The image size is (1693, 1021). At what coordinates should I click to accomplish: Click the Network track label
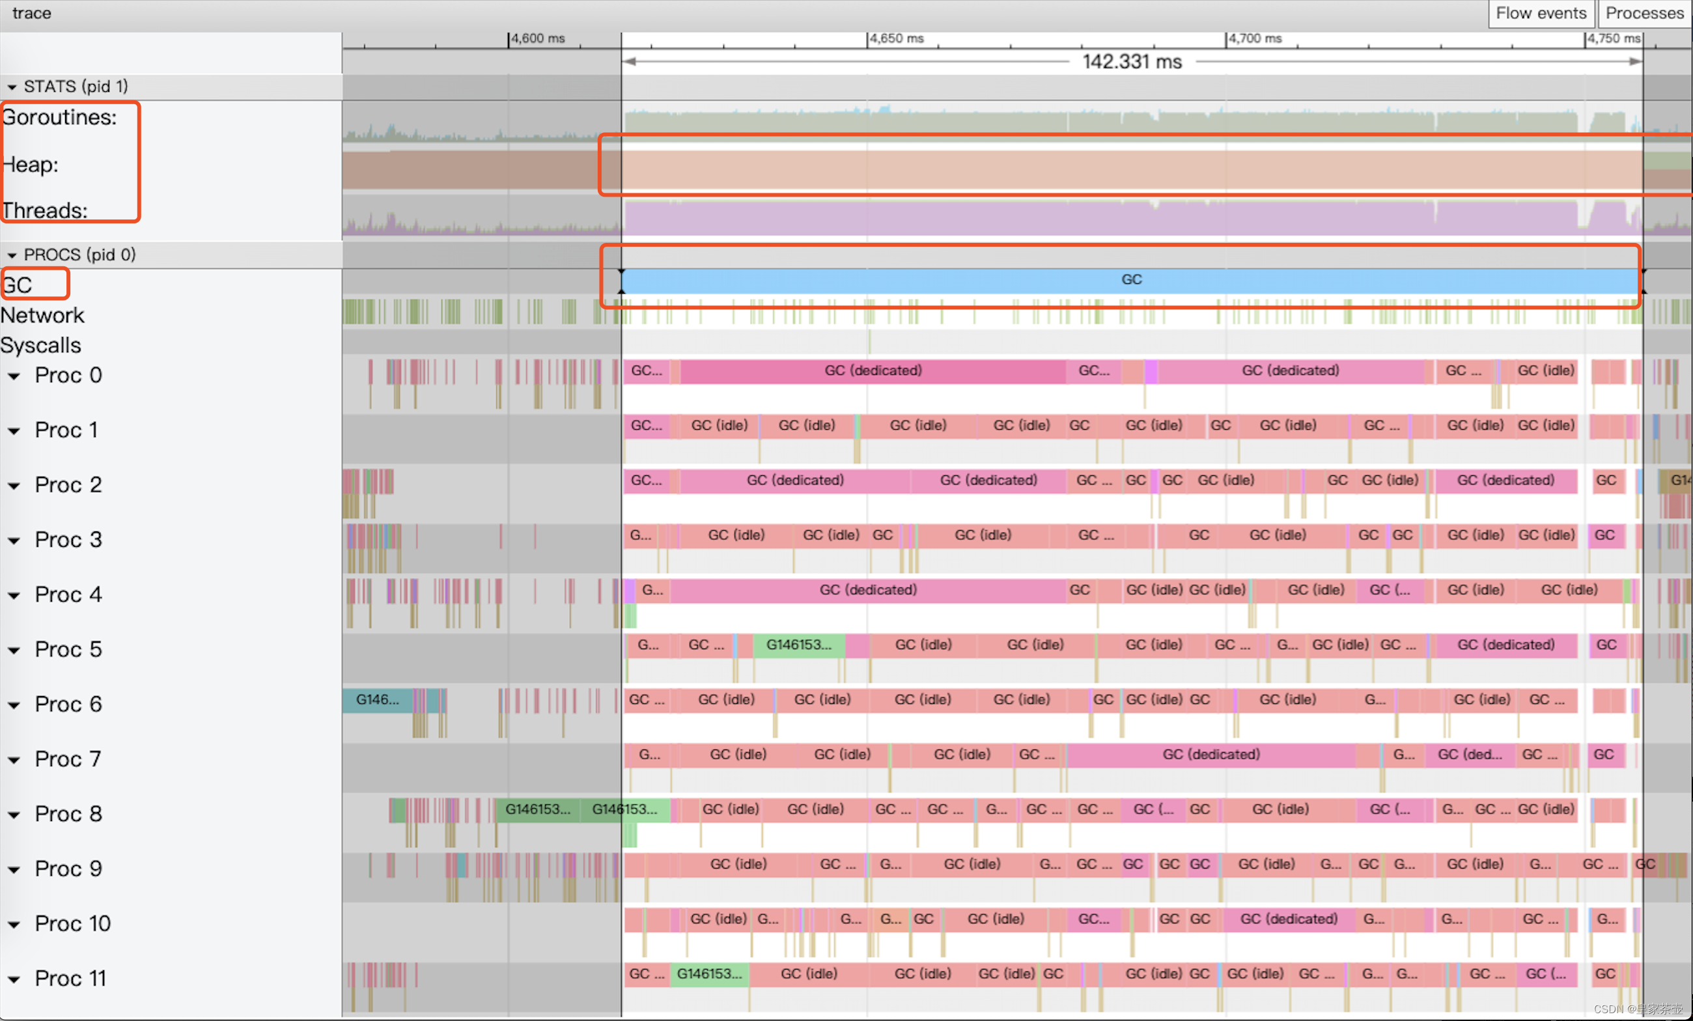tap(42, 315)
